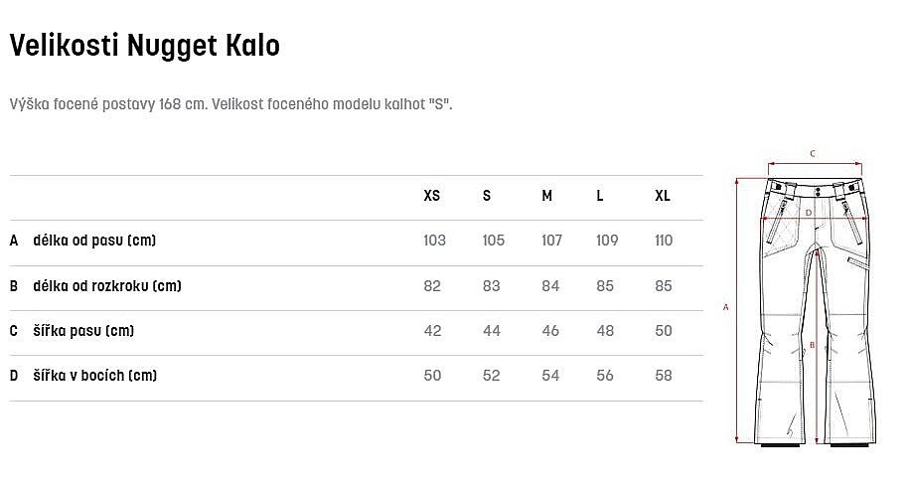
Task: Click the C waist marker on diagram
Action: (x=813, y=154)
